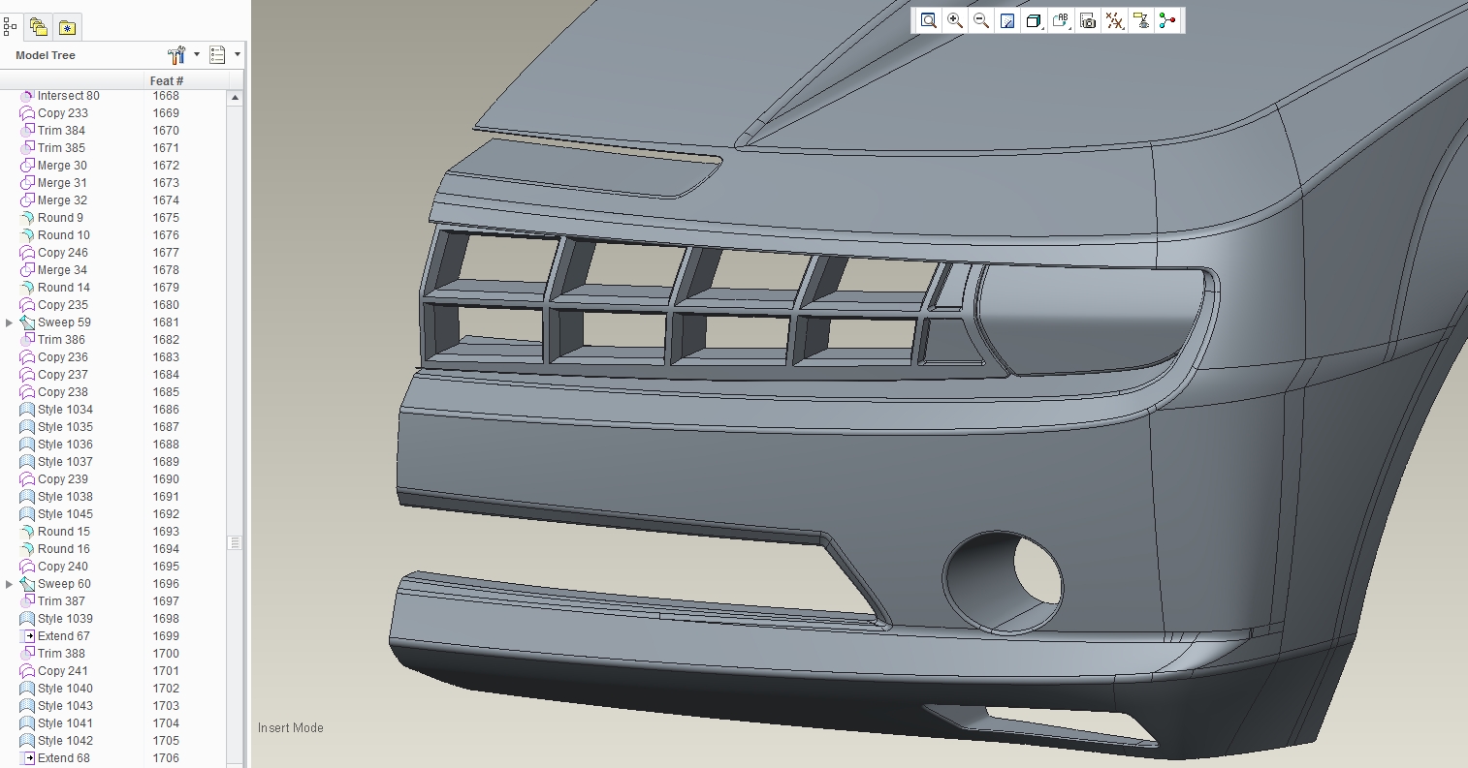Open the View Manager camera icon
The width and height of the screenshot is (1468, 768).
pos(1088,20)
